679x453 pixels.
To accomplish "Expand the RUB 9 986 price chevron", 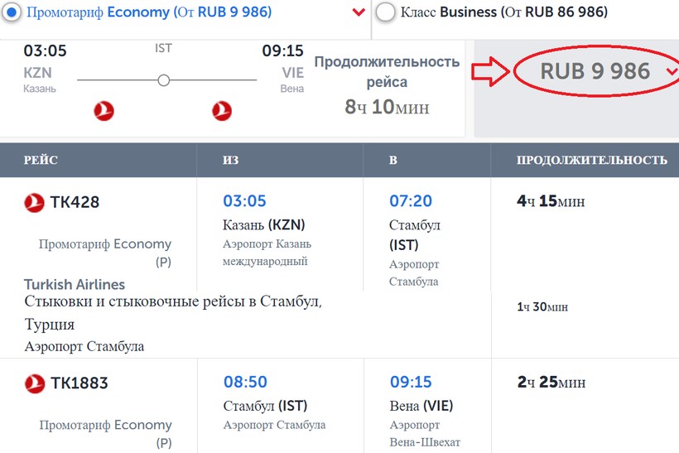I will (669, 72).
